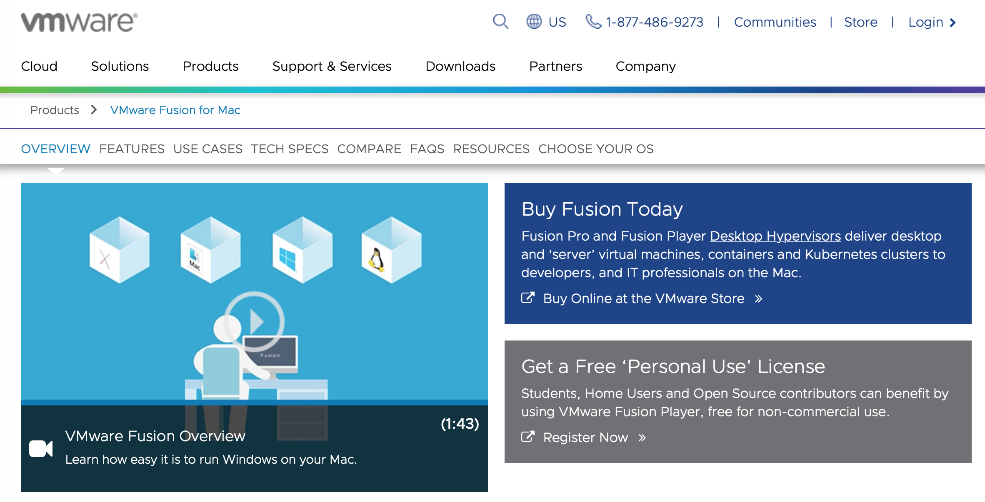Open the Cloud menu
985x502 pixels.
click(x=39, y=66)
